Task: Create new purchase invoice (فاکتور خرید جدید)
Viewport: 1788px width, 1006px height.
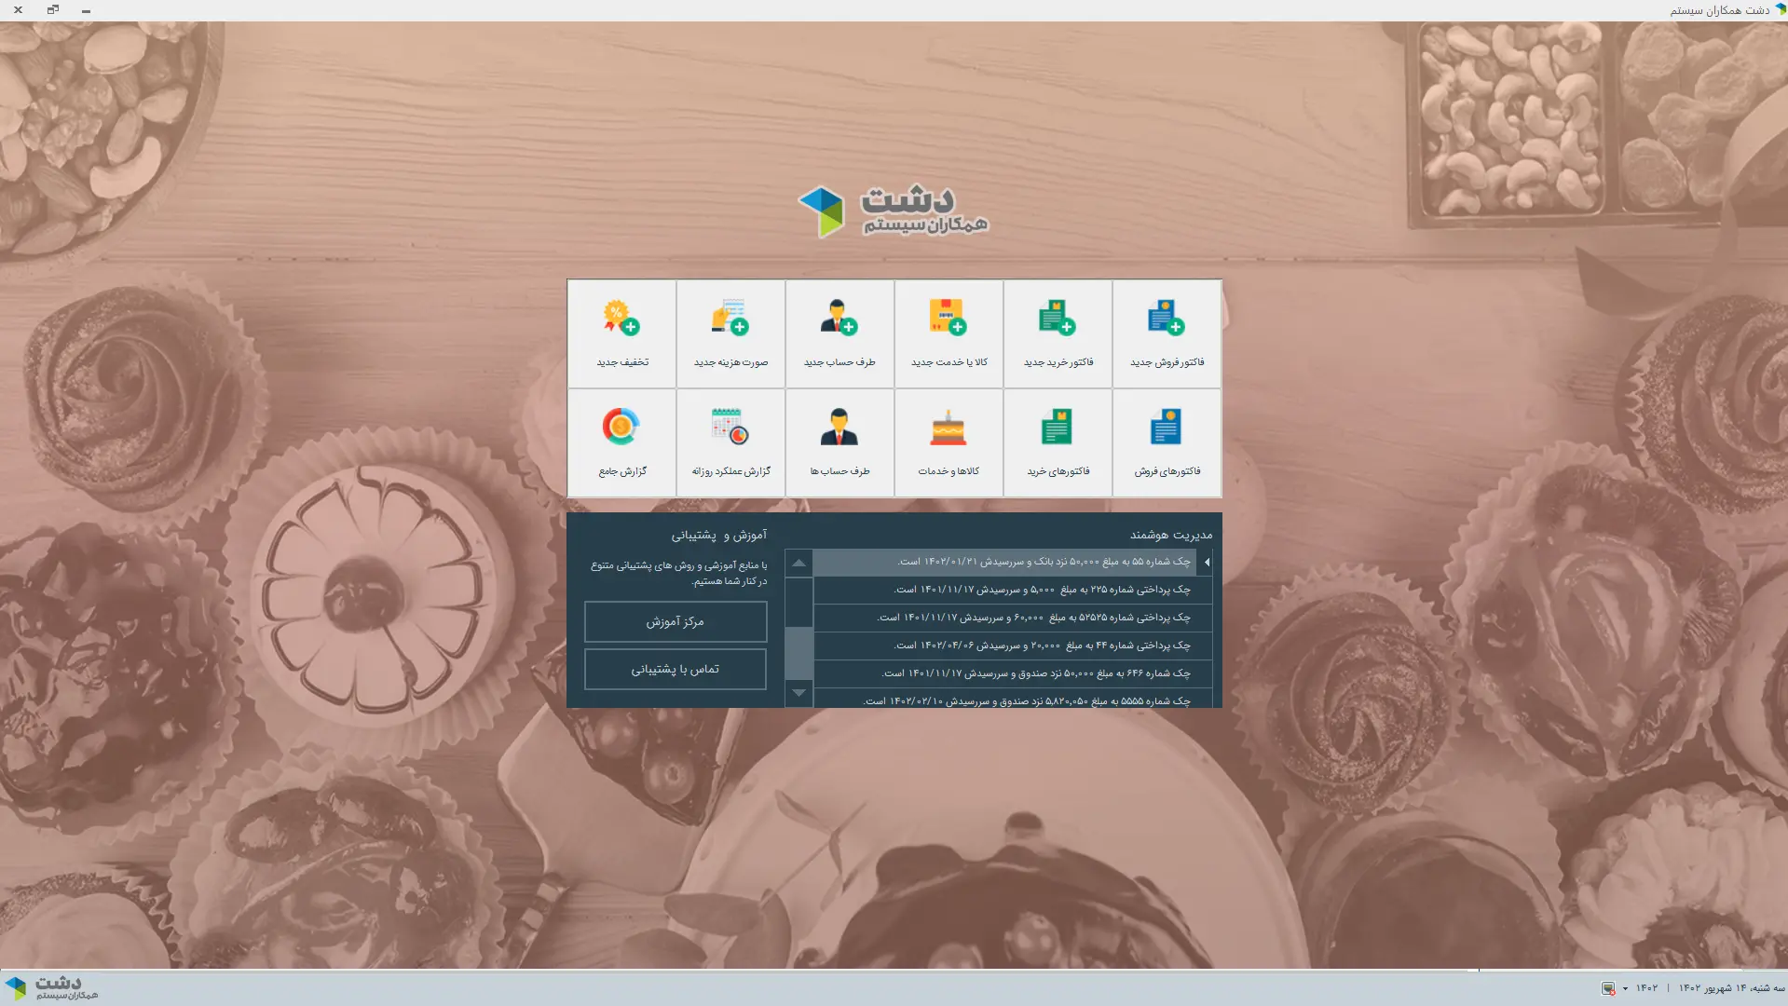Action: click(x=1058, y=333)
